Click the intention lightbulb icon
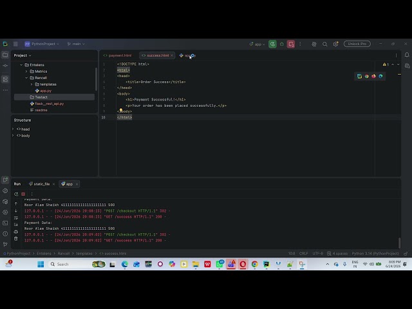Viewport: 412px width, 309px height. point(121,110)
